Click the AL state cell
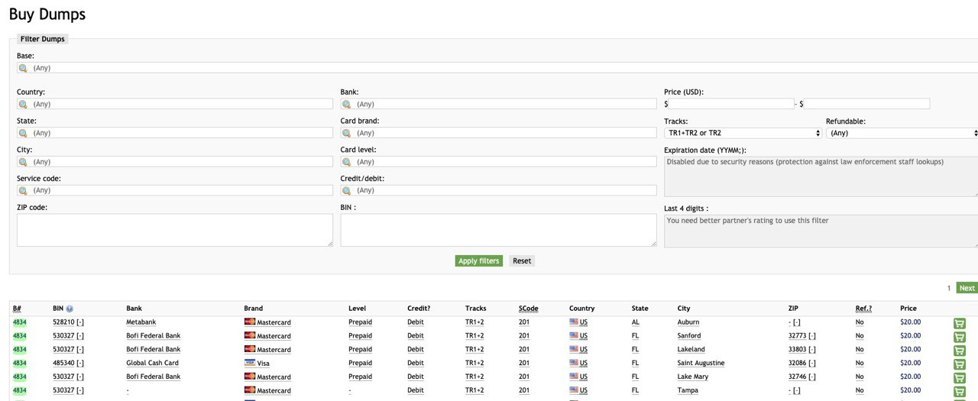Viewport: 978px width, 401px height. pos(636,322)
